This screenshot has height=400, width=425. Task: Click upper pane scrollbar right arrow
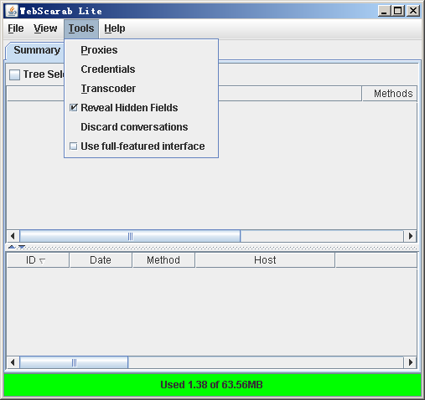click(x=410, y=236)
